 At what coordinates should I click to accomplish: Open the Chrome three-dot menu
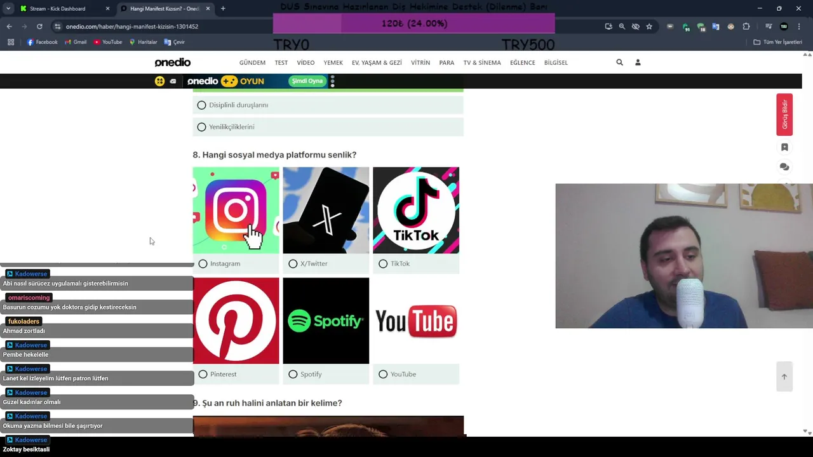[799, 27]
